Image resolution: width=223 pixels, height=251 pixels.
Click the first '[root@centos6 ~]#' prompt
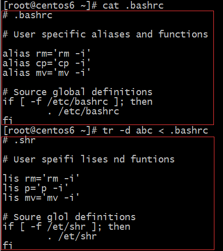[51, 6]
